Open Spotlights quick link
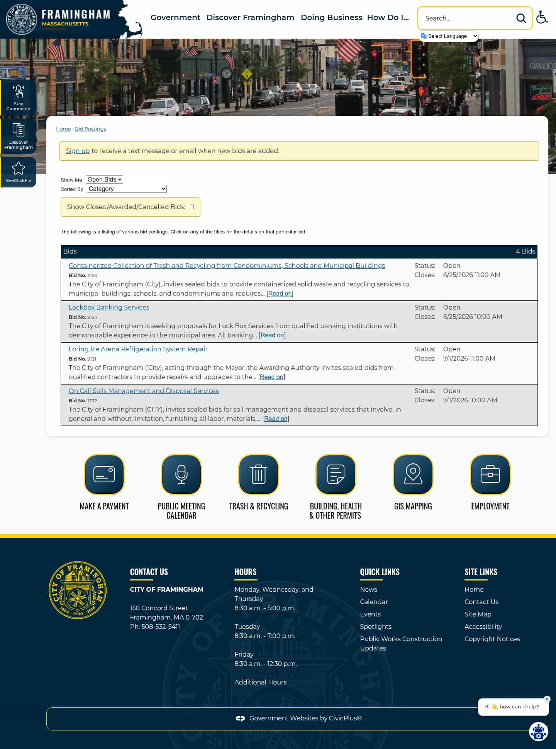The width and height of the screenshot is (556, 749). (376, 626)
